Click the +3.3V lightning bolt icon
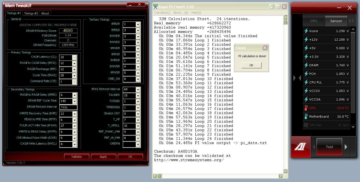The image size is (360, 182). (x=306, y=57)
